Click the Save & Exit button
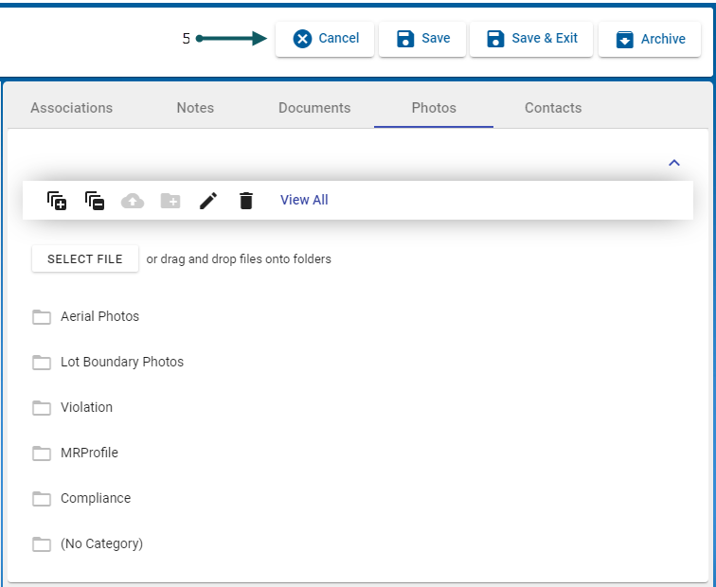The height and width of the screenshot is (587, 716). coord(531,39)
